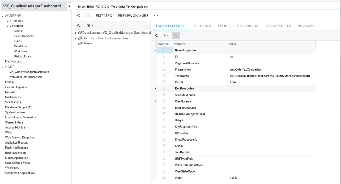
Task: Click the fit-width icon in Layout Properties
Action: [x=166, y=35]
